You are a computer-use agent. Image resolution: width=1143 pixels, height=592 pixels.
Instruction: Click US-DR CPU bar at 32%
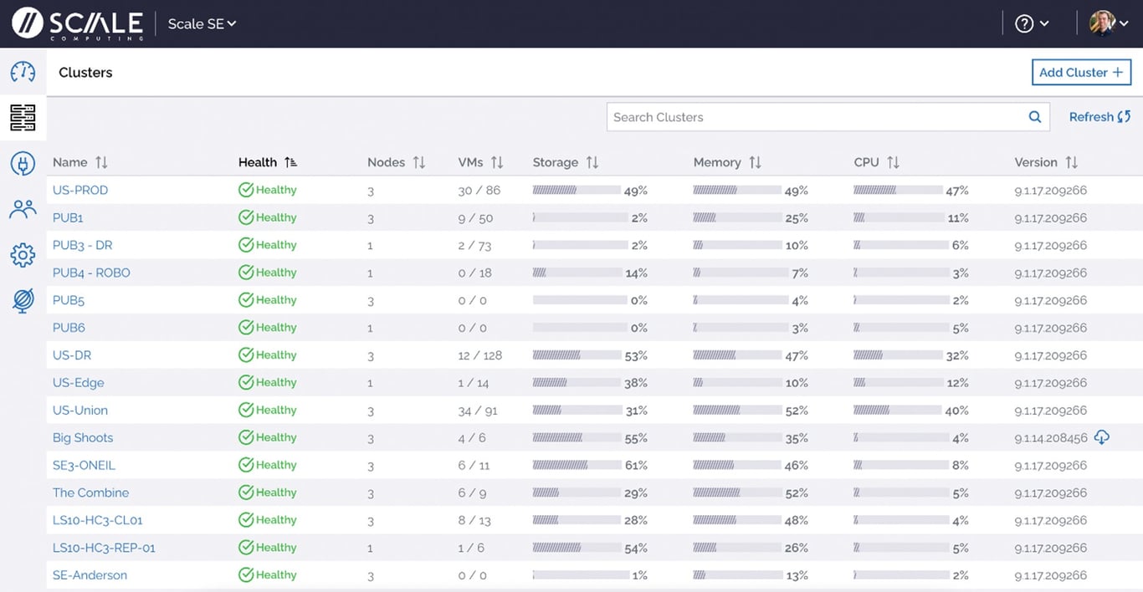[898, 355]
